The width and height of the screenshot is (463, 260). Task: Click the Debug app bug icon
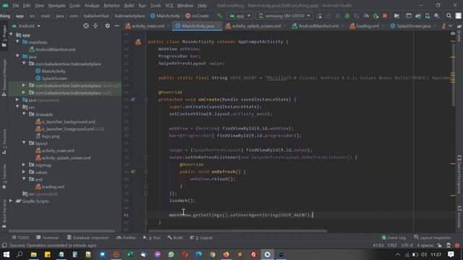point(347,16)
